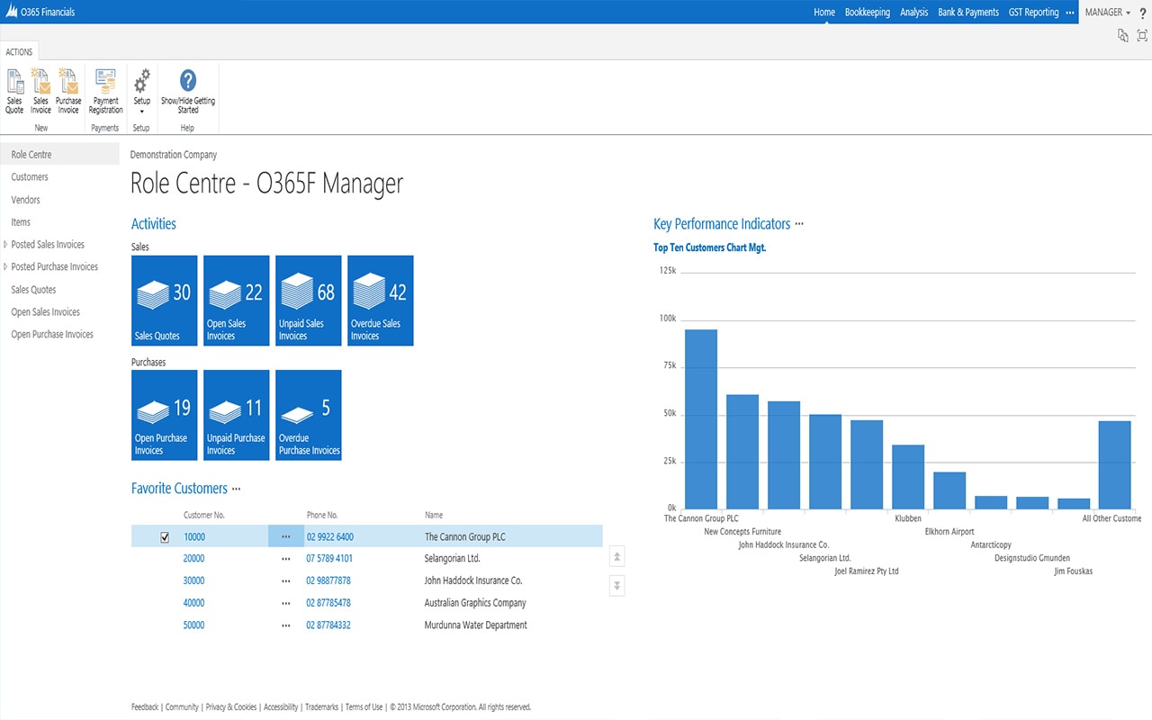The height and width of the screenshot is (720, 1152).
Task: Open the Bookkeeping menu
Action: click(868, 13)
